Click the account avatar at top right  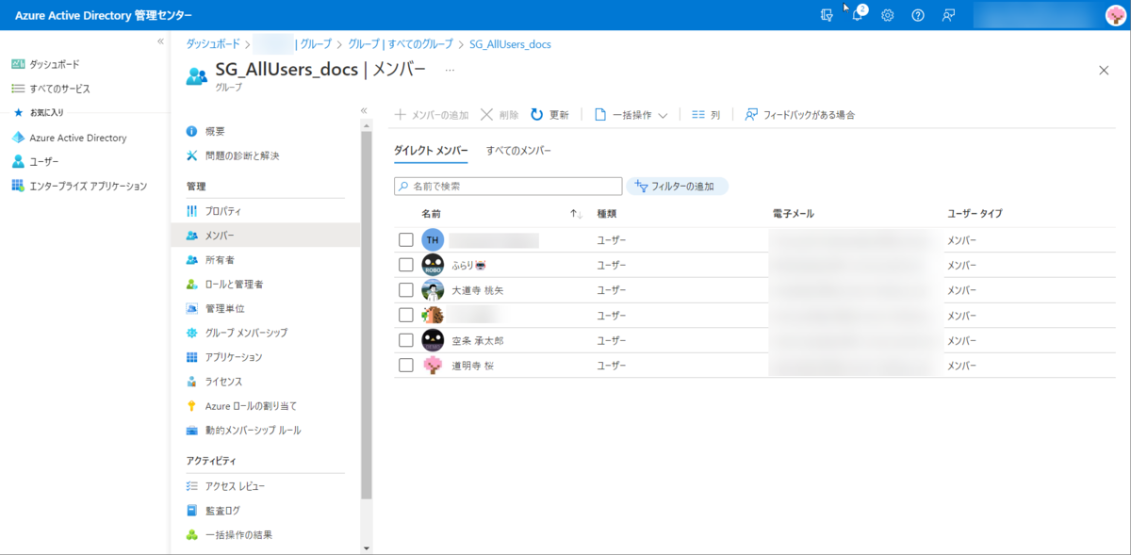[1114, 15]
